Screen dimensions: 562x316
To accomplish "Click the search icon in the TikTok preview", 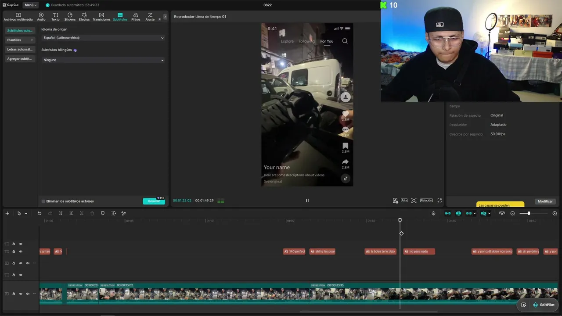I will click(x=345, y=41).
